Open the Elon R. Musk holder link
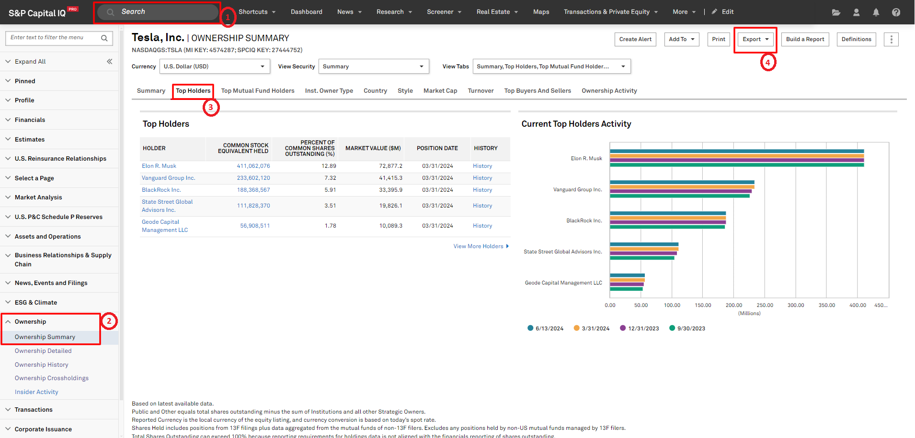The height and width of the screenshot is (438, 915). pyautogui.click(x=159, y=166)
